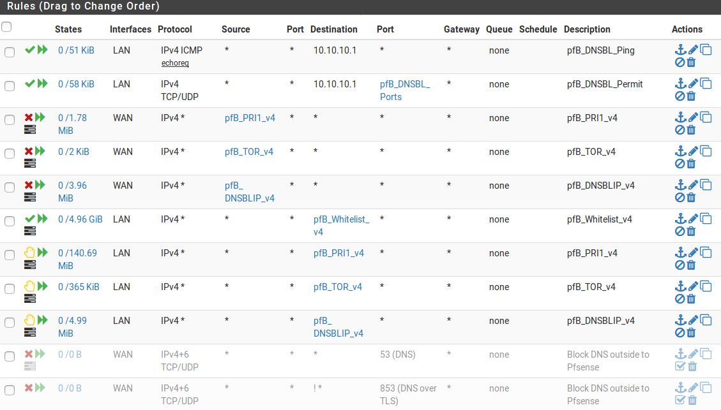Delete the pfB_DNSBL_Ping rule via trash icon
The image size is (721, 410).
[x=691, y=62]
